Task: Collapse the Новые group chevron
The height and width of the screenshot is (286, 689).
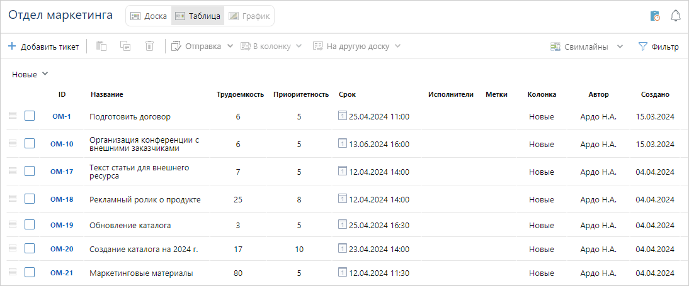Action: [x=45, y=74]
